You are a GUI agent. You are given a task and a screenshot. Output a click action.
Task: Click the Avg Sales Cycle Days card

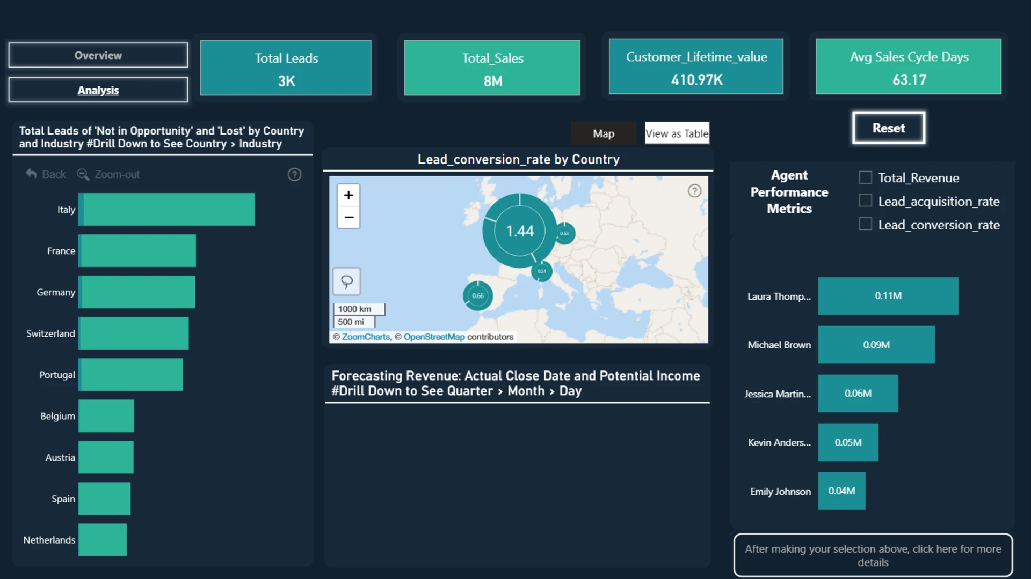pos(909,66)
